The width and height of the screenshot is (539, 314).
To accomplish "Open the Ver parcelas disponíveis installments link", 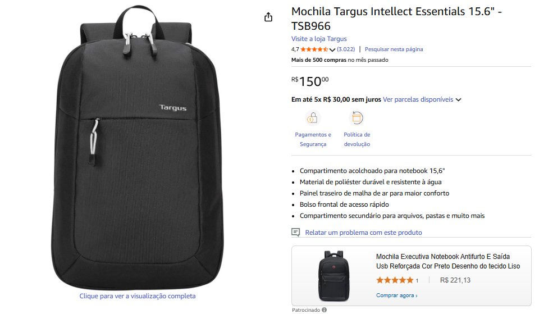I will [x=418, y=99].
